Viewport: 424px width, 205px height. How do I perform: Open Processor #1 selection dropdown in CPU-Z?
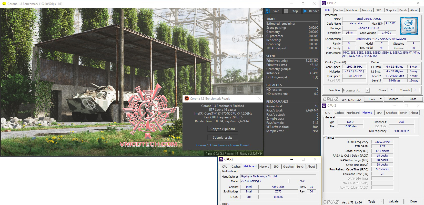click(368, 90)
